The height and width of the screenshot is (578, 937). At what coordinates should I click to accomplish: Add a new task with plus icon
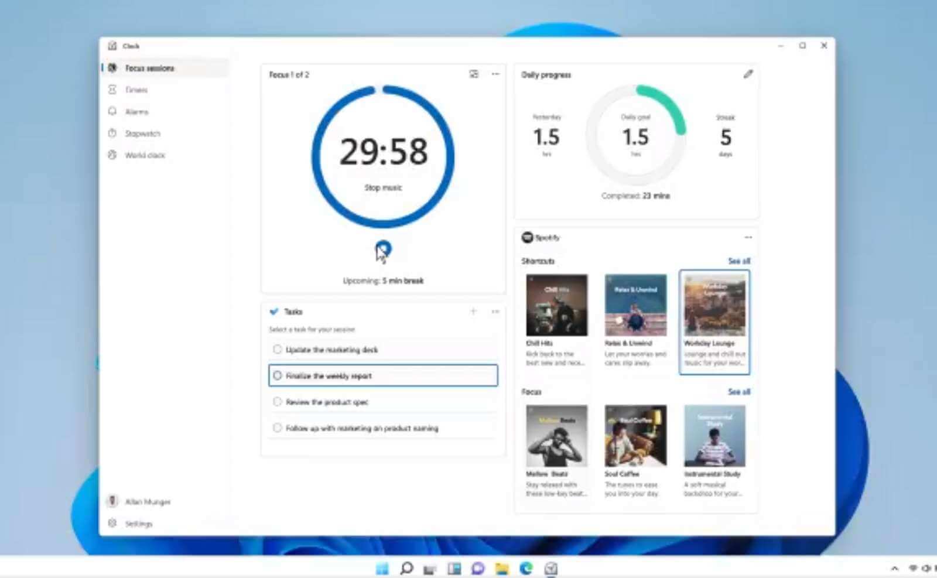[x=473, y=312]
